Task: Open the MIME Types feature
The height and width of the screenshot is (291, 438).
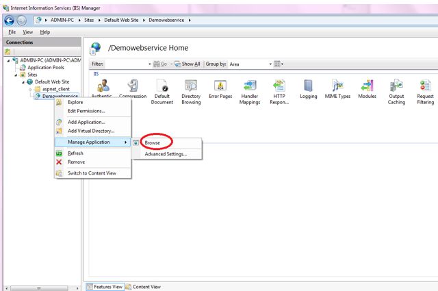Action: tap(337, 89)
